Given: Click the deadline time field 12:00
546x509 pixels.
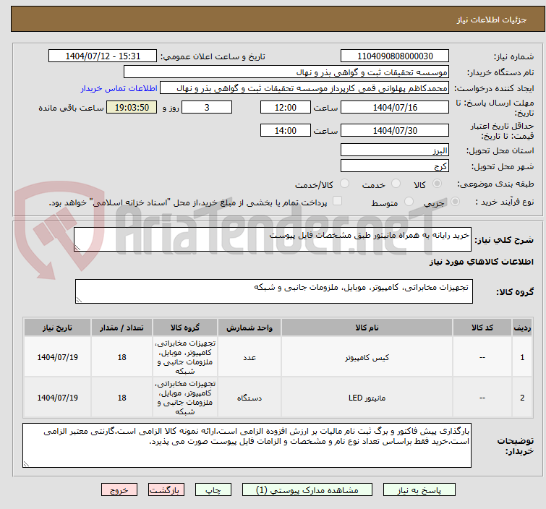Looking at the screenshot, I should coord(285,107).
